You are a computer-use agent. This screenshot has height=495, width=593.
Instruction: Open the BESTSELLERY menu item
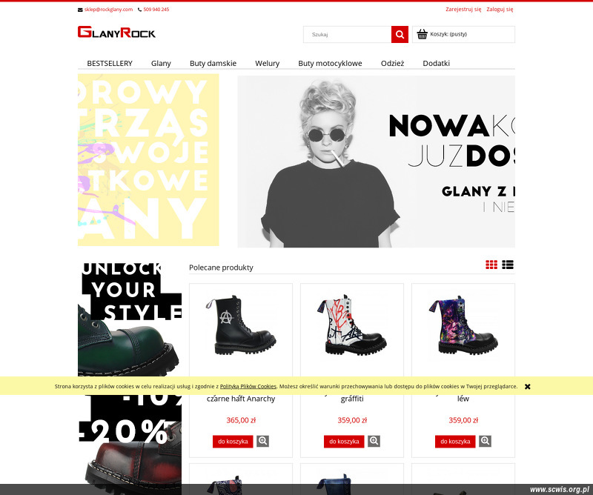tap(110, 63)
